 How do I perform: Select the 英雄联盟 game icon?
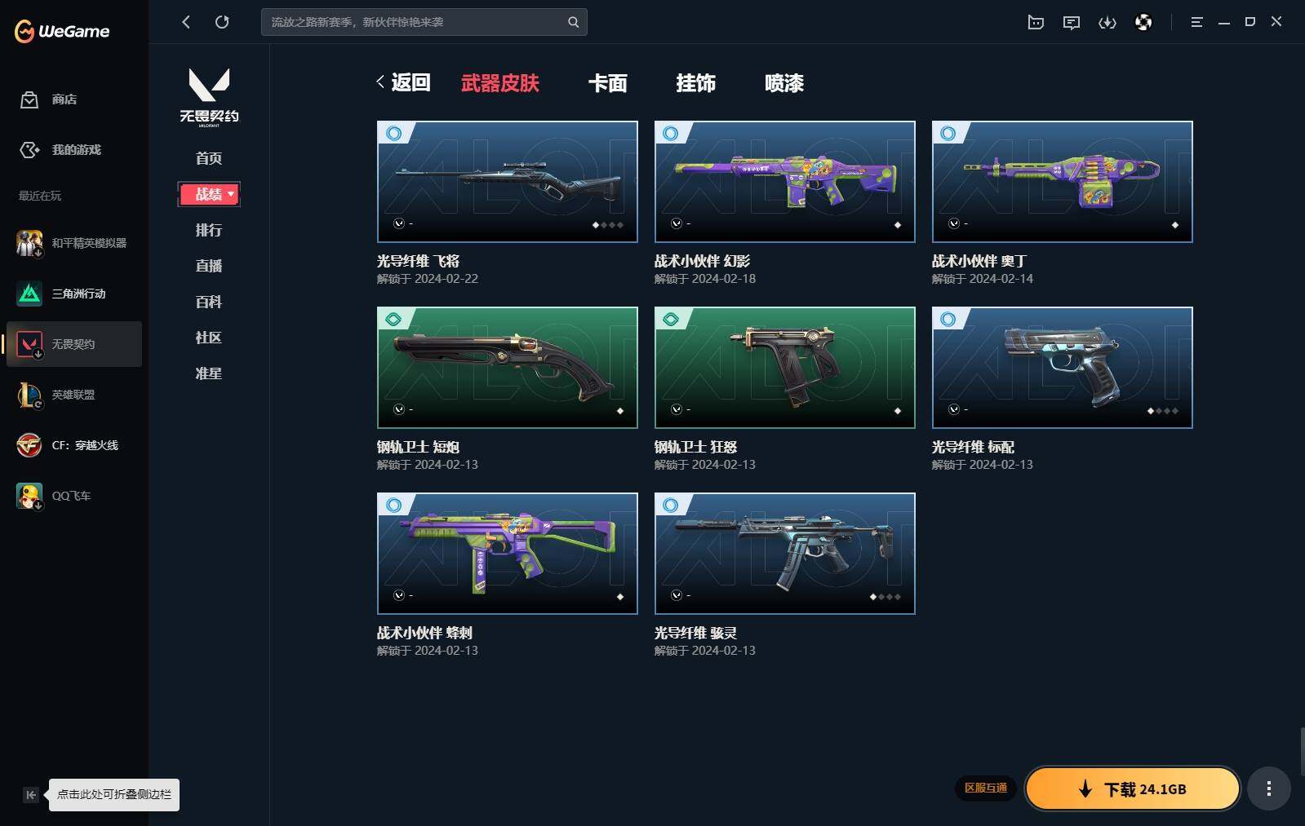pyautogui.click(x=29, y=395)
